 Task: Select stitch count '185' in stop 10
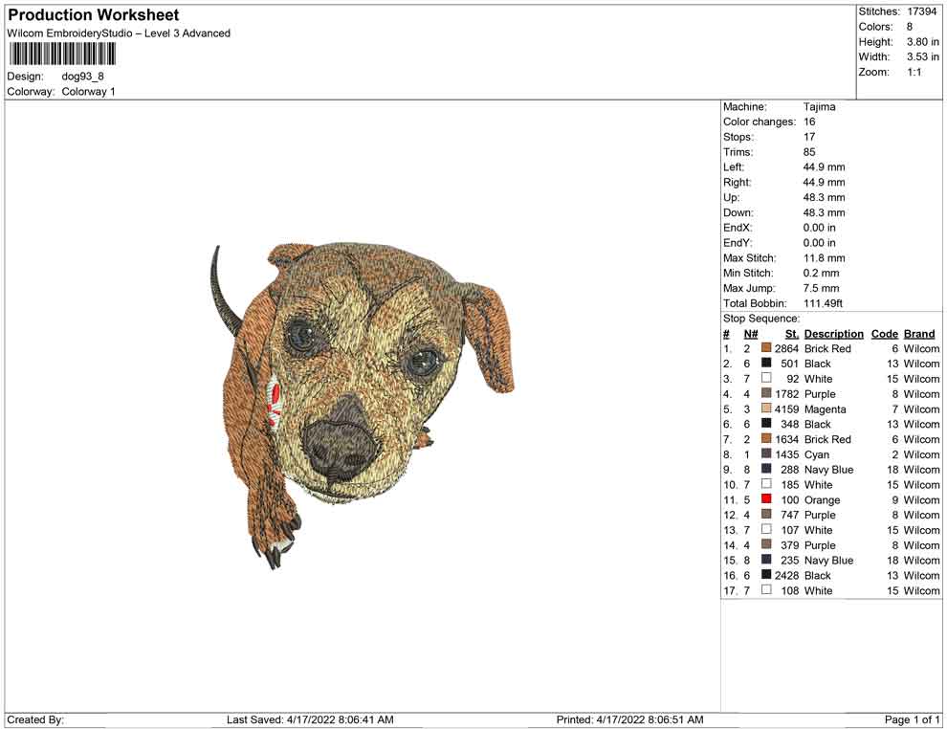[x=789, y=484]
